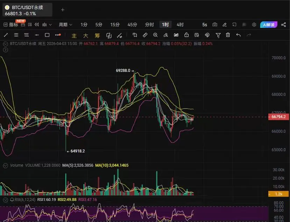The height and width of the screenshot is (222, 290).
Task: Click the rewind replay icon
Action: pos(37,25)
